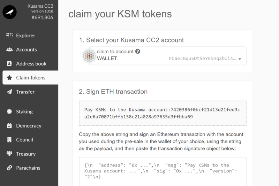
Task: Click the Parachains link icon
Action: tap(9, 168)
